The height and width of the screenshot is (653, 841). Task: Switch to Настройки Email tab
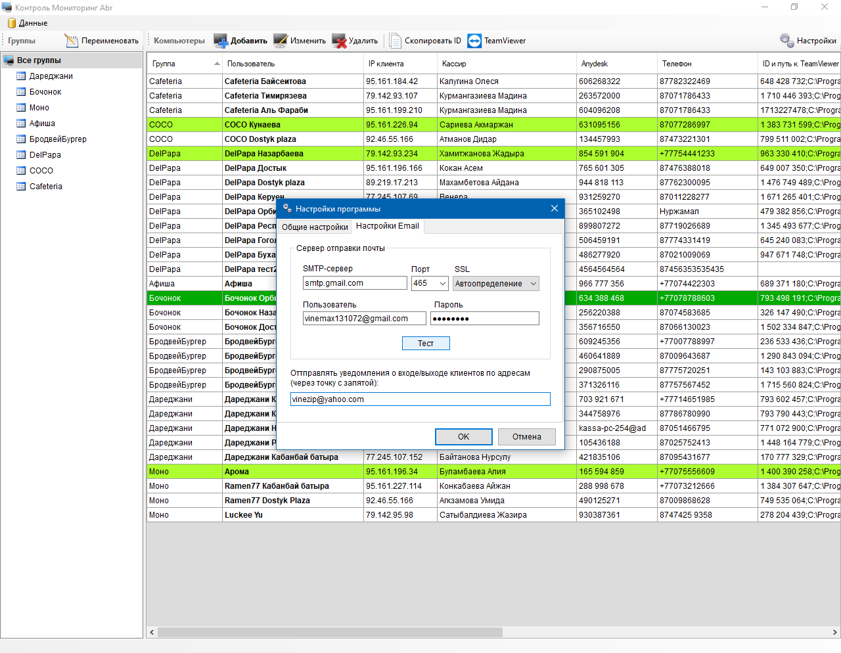coord(388,226)
